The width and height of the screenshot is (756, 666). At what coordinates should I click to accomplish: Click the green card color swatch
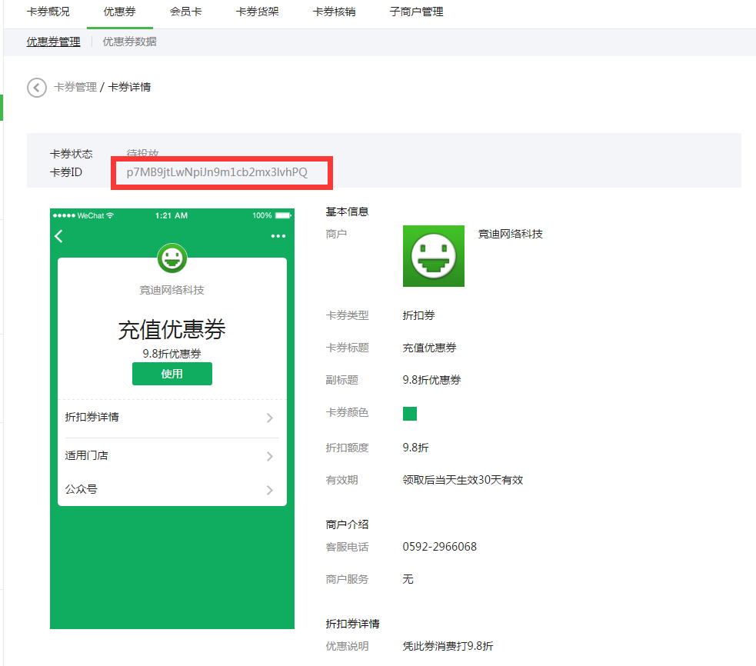click(x=410, y=414)
